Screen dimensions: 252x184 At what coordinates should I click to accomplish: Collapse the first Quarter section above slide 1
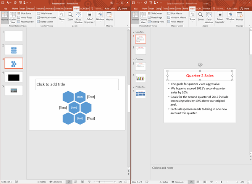pyautogui.click(x=134, y=32)
